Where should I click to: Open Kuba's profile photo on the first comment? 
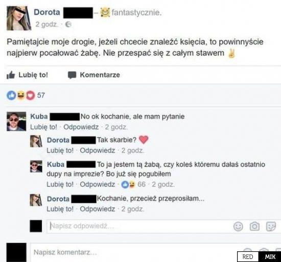tap(16, 122)
